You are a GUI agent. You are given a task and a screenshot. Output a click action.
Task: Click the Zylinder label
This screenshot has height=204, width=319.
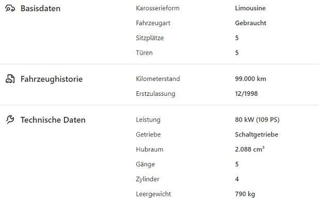(148, 179)
